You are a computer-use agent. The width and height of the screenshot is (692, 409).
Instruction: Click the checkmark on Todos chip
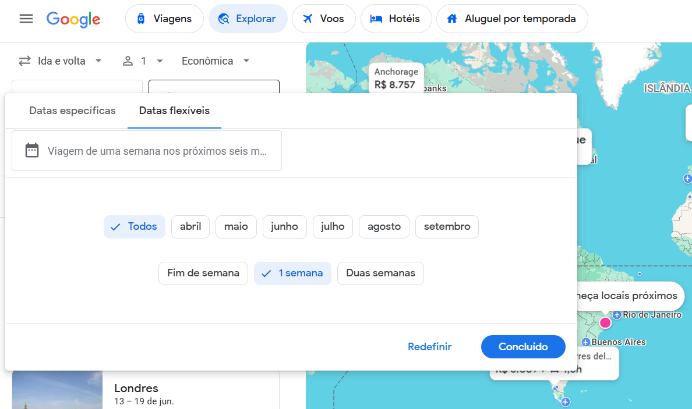click(x=115, y=227)
